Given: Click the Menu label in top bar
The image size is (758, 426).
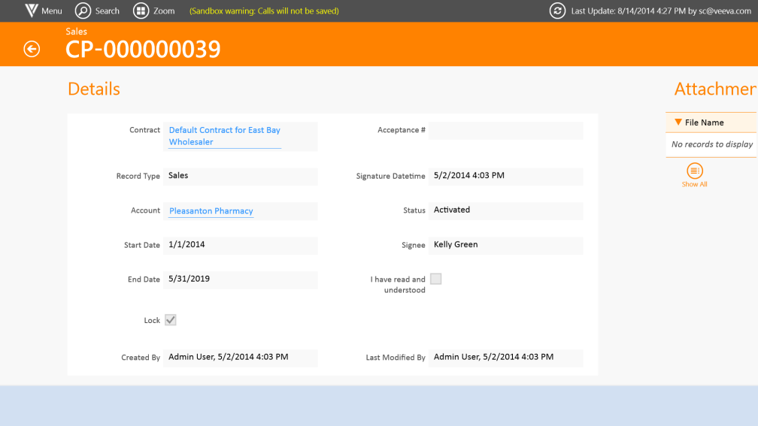Looking at the screenshot, I should click(52, 11).
